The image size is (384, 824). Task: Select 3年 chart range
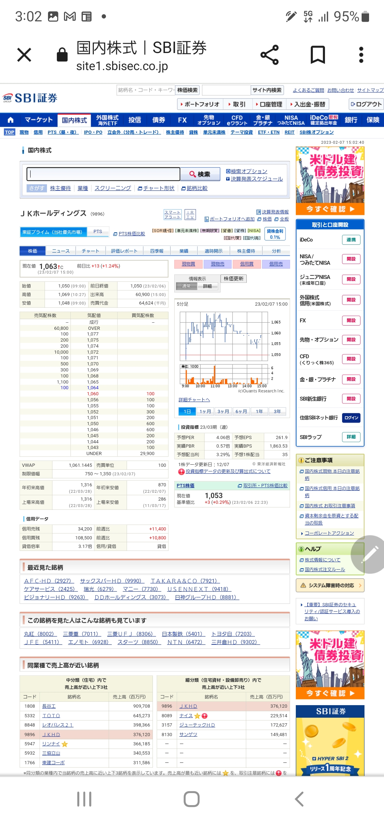(277, 412)
